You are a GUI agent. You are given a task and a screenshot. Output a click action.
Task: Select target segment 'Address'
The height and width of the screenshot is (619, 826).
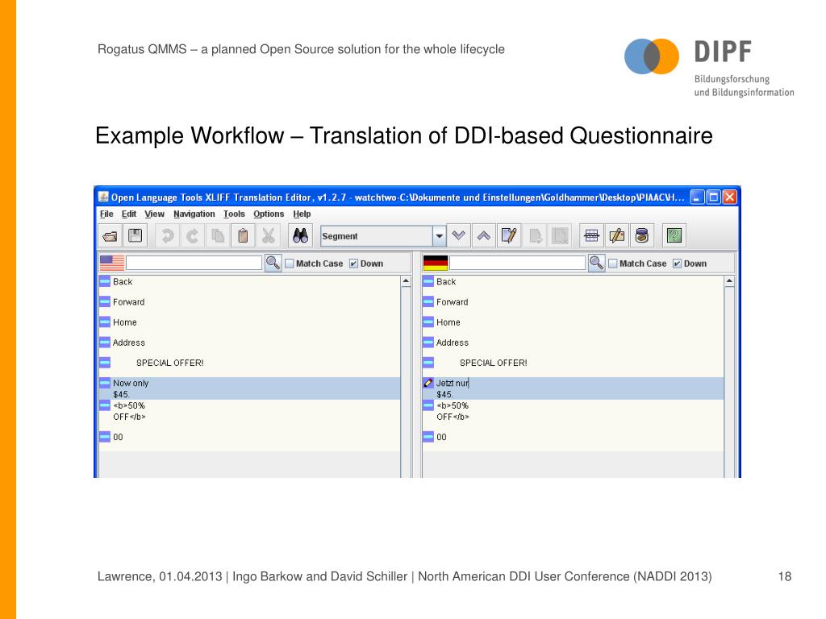(452, 343)
